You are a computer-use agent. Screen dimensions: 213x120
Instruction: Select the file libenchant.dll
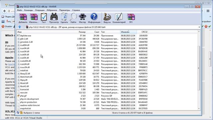[x=26, y=77]
